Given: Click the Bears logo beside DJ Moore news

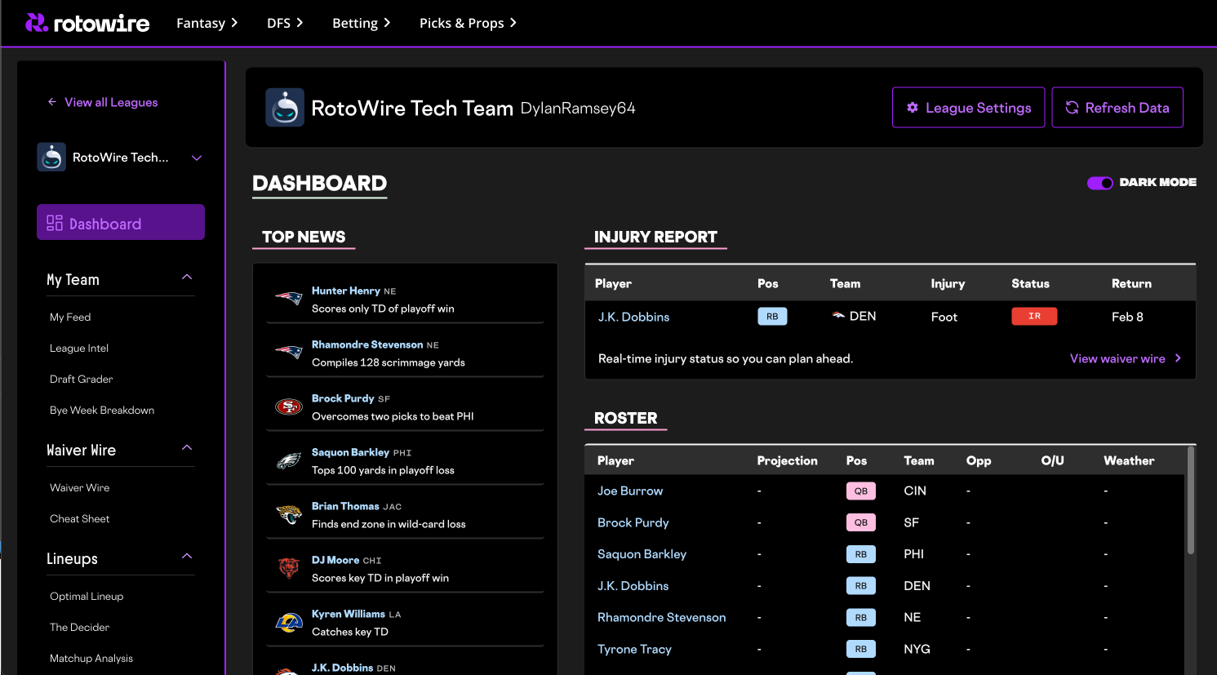Looking at the screenshot, I should [289, 566].
